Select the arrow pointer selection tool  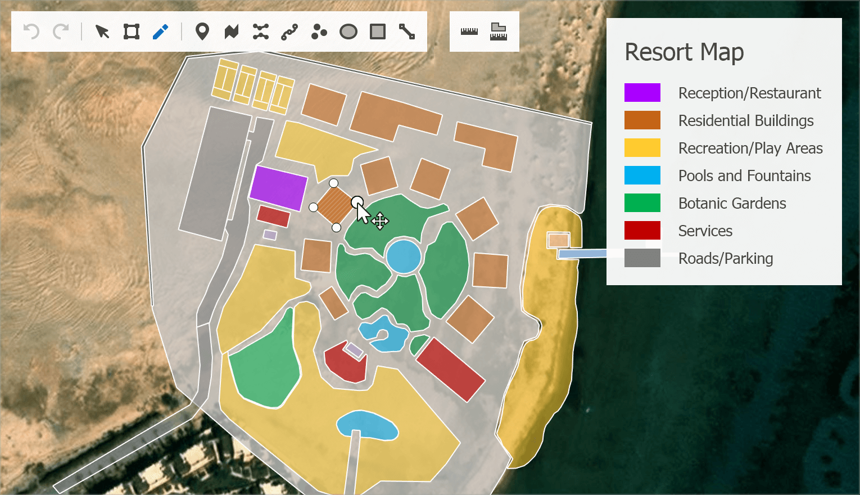coord(102,31)
